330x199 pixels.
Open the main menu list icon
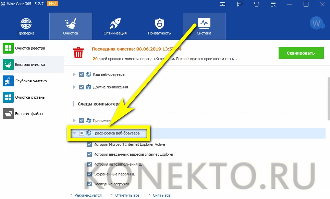(273, 4)
